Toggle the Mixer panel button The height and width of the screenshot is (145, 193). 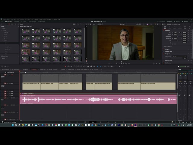(169, 21)
